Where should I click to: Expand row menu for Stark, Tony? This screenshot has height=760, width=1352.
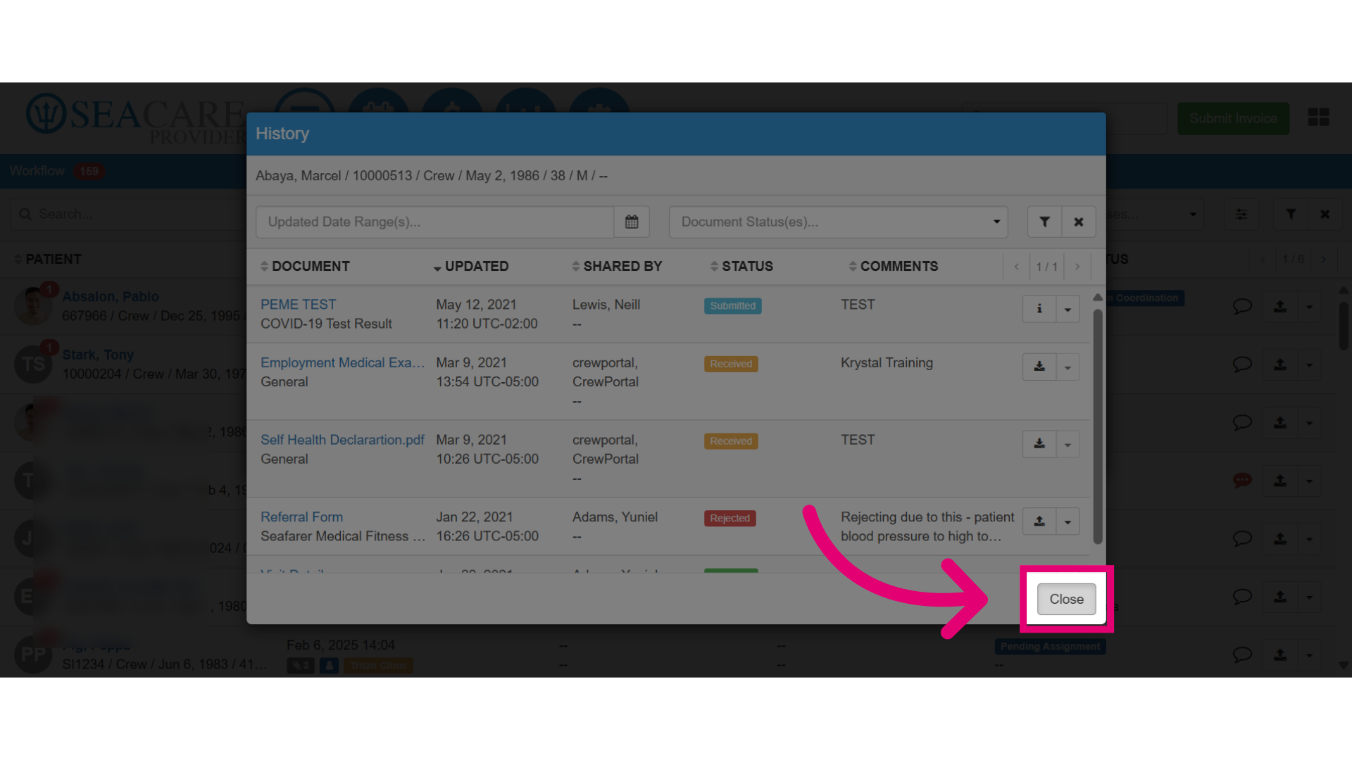(1309, 365)
